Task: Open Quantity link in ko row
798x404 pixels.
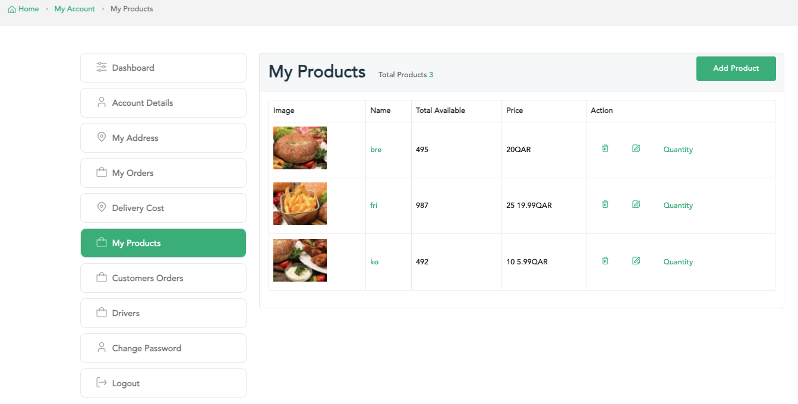Action: pyautogui.click(x=678, y=262)
